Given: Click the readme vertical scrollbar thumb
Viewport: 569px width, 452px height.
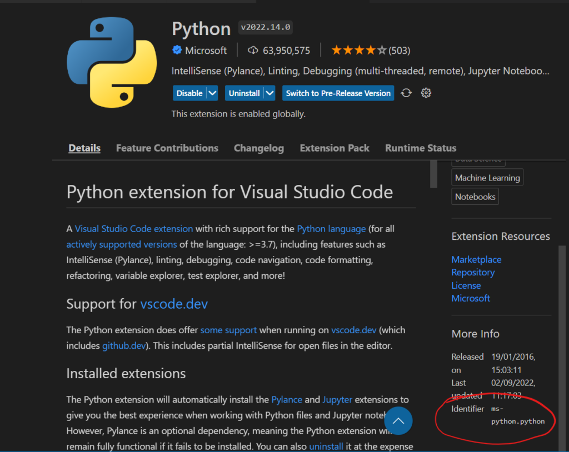Looking at the screenshot, I should 433,174.
